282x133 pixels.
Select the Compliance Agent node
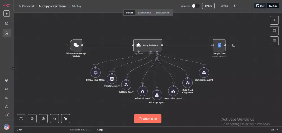[x=204, y=73]
